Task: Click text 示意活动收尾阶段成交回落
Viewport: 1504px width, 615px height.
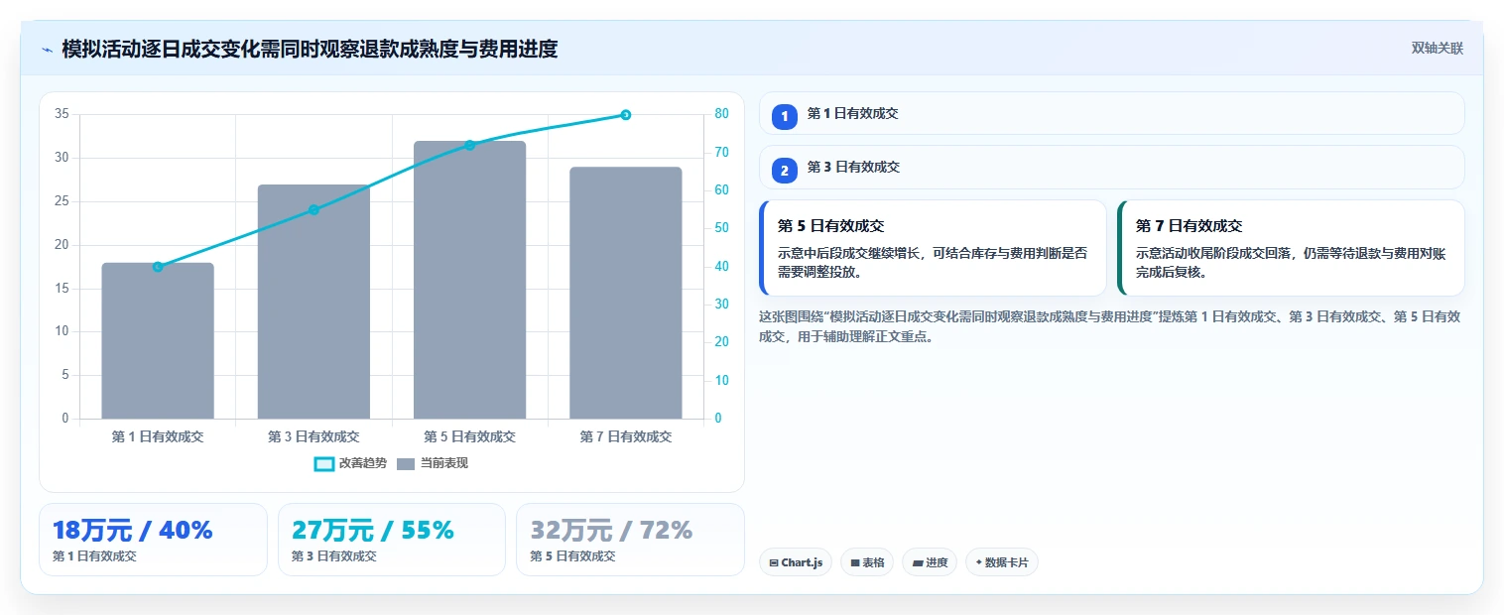Action: click(1215, 253)
